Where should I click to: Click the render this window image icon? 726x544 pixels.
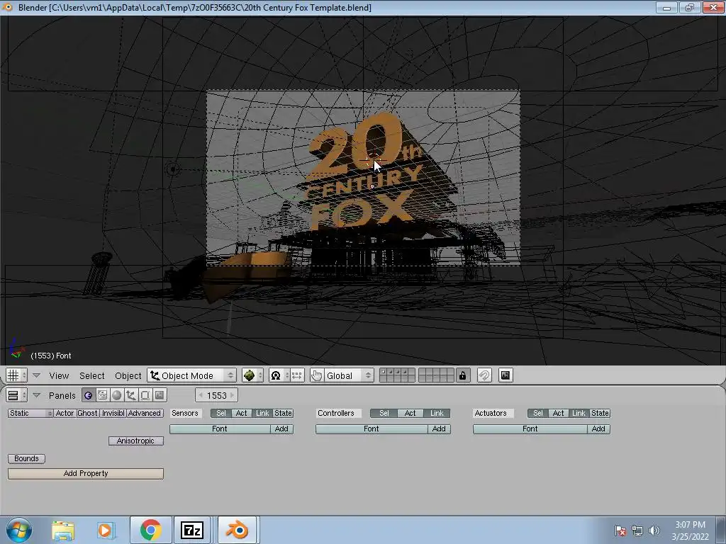pos(506,375)
